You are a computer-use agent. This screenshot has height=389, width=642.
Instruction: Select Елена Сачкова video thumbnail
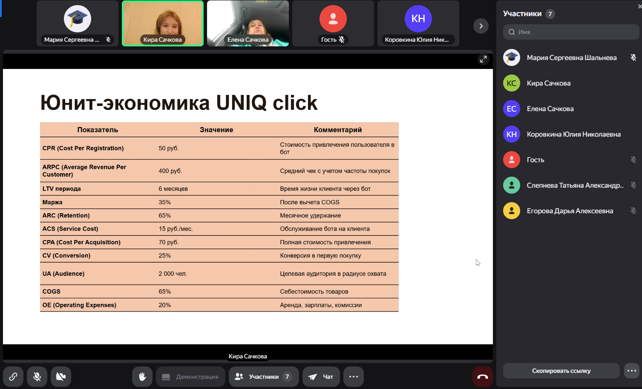click(x=248, y=23)
